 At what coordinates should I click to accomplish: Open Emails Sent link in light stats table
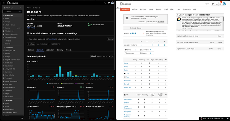tap(128, 87)
